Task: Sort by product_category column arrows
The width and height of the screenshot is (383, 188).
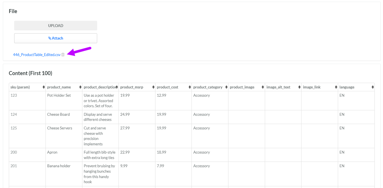Action: tap(226, 87)
